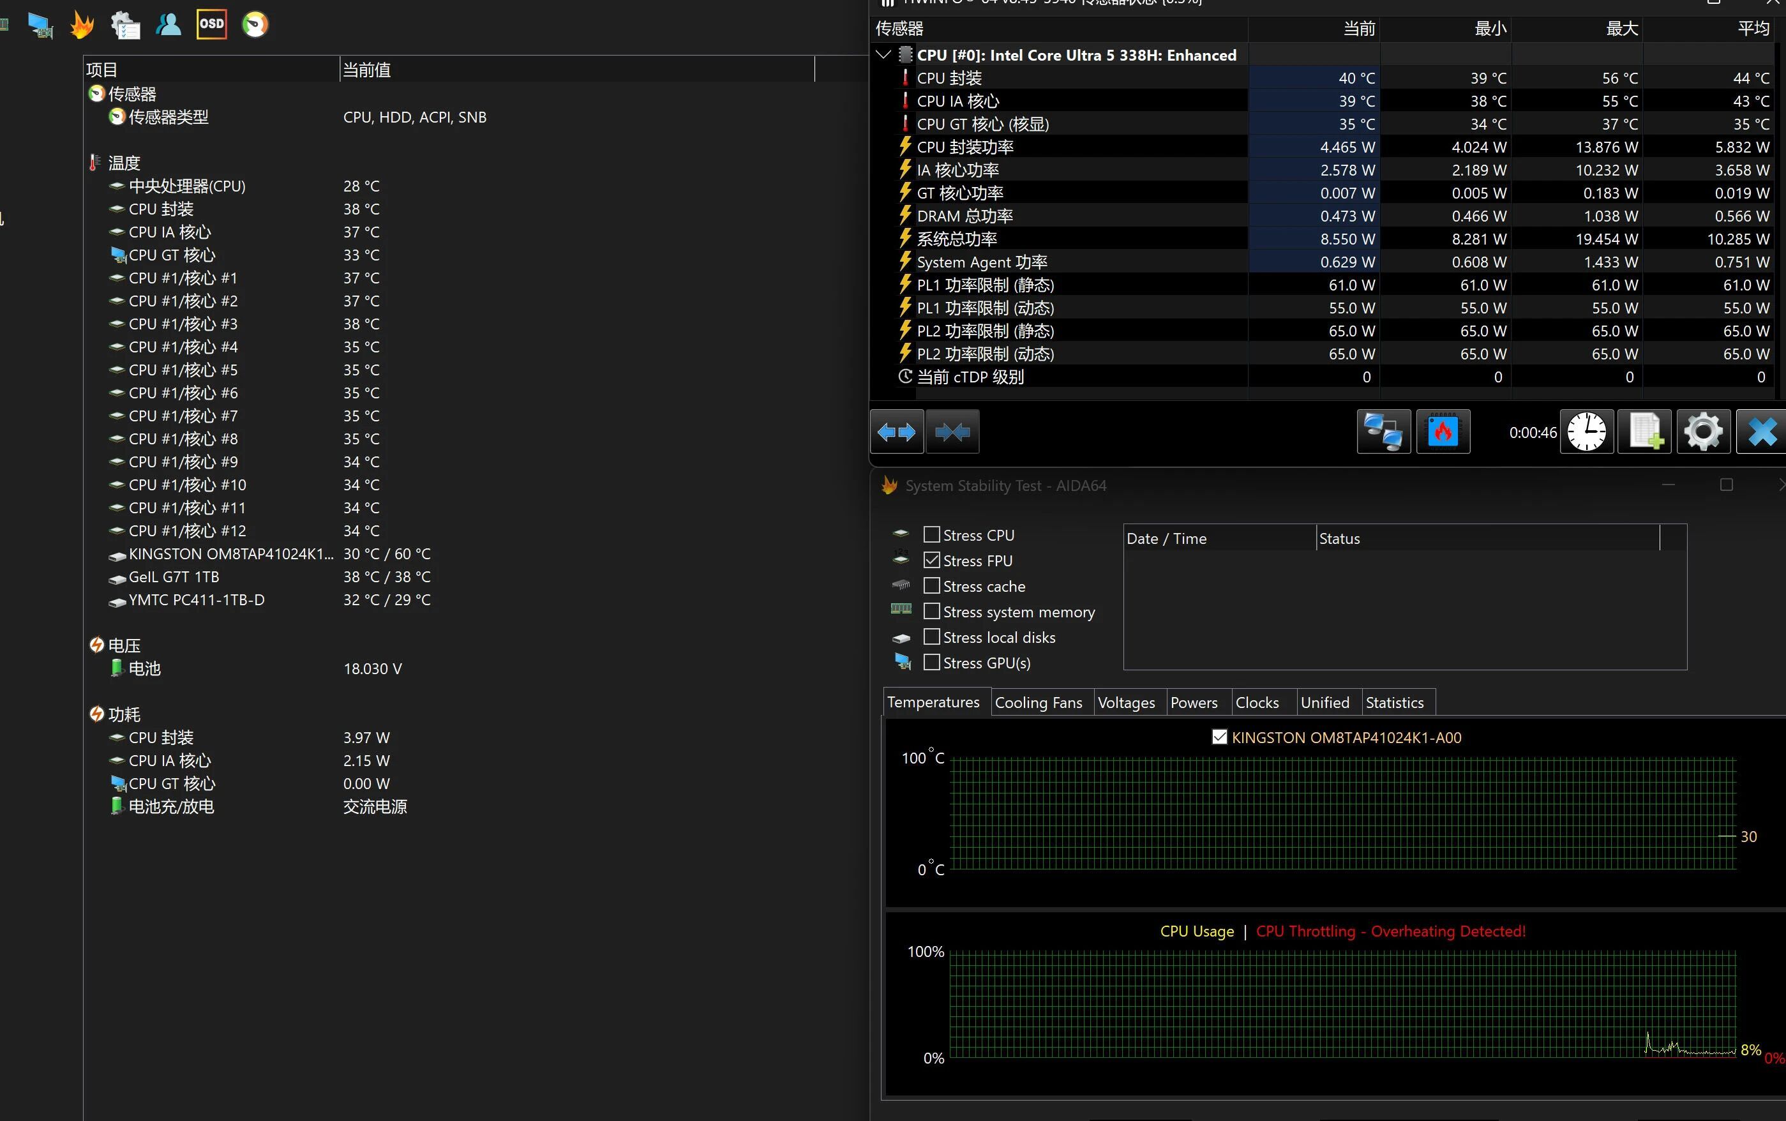
Task: Collapse the Intel Core Ultra 5 CPU sensor group
Action: pyautogui.click(x=883, y=55)
